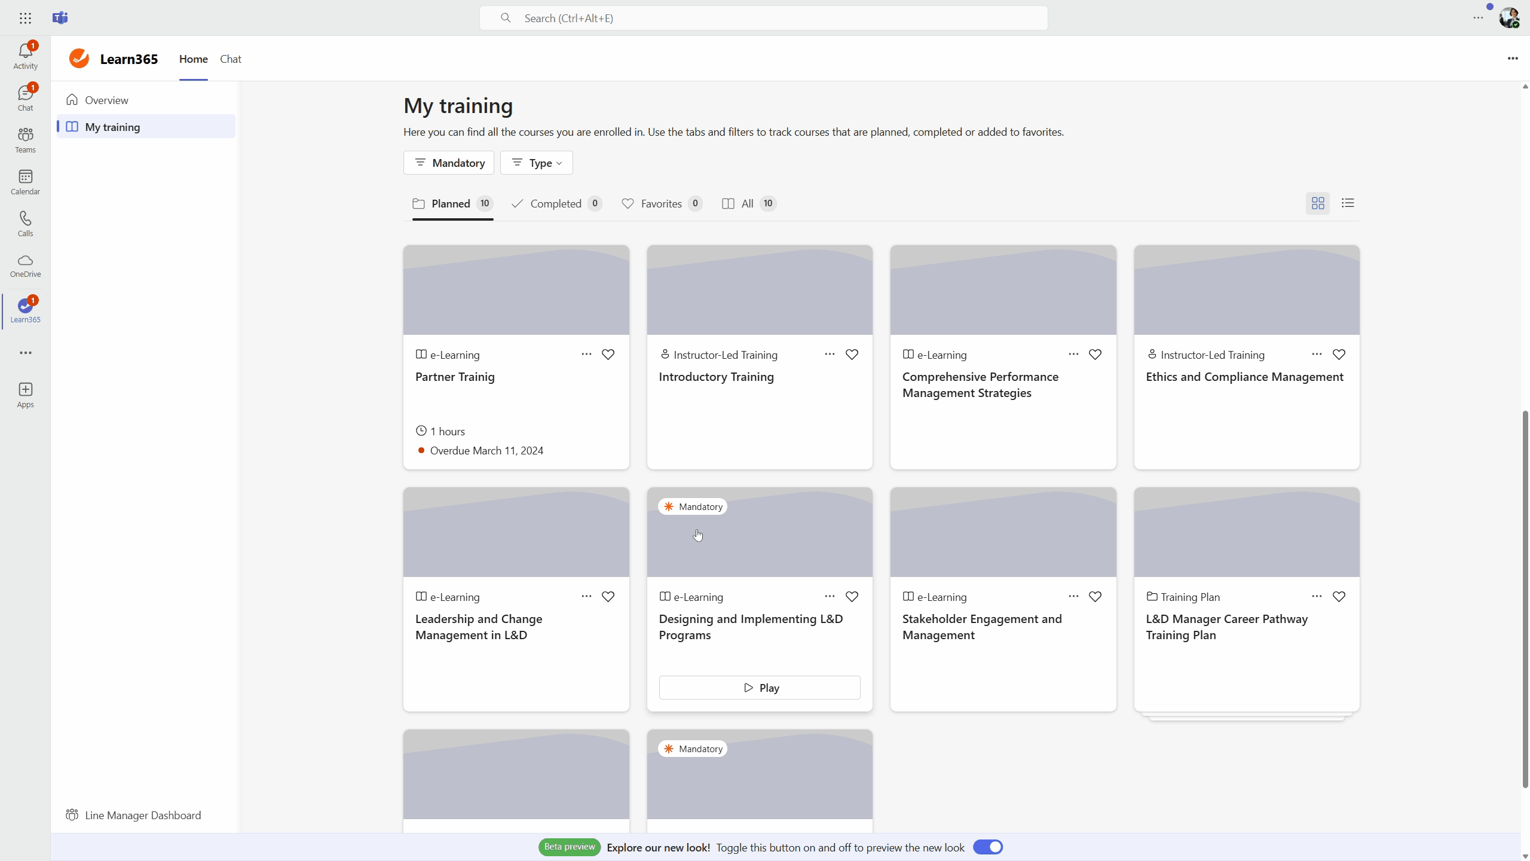Open more options for Designing and Implementing L&D

830,597
